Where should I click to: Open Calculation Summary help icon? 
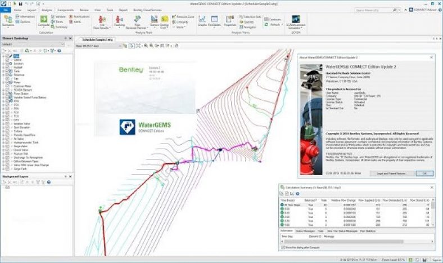click(297, 194)
